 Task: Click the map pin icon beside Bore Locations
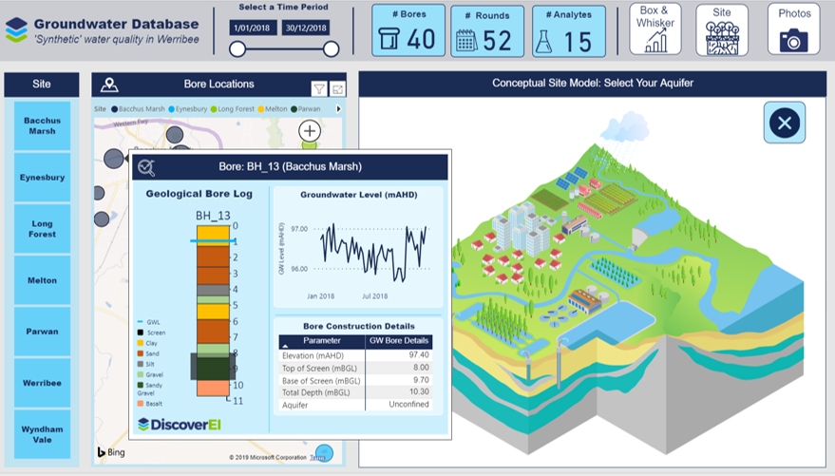pyautogui.click(x=109, y=85)
